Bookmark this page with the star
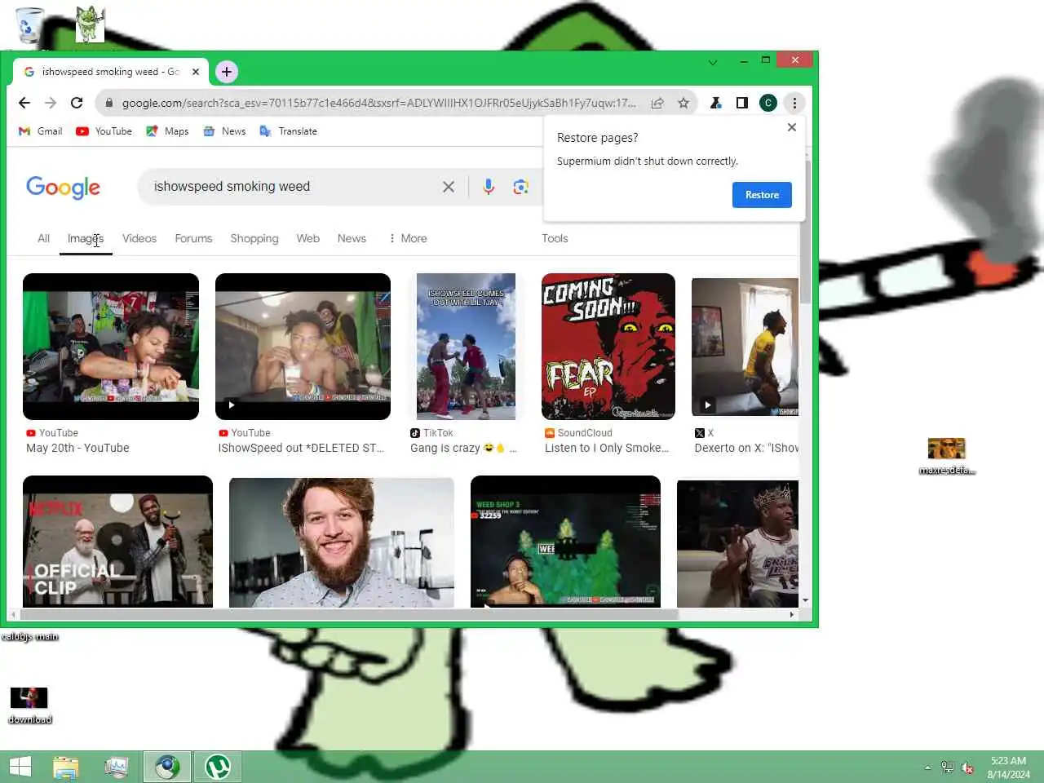Viewport: 1044px width, 783px height. click(683, 103)
